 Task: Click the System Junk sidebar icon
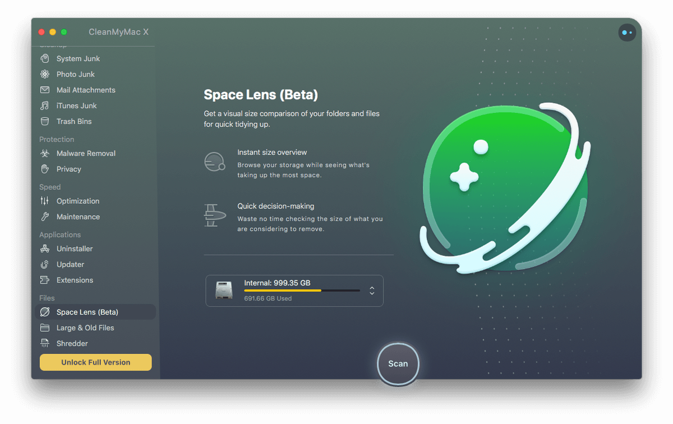[45, 58]
